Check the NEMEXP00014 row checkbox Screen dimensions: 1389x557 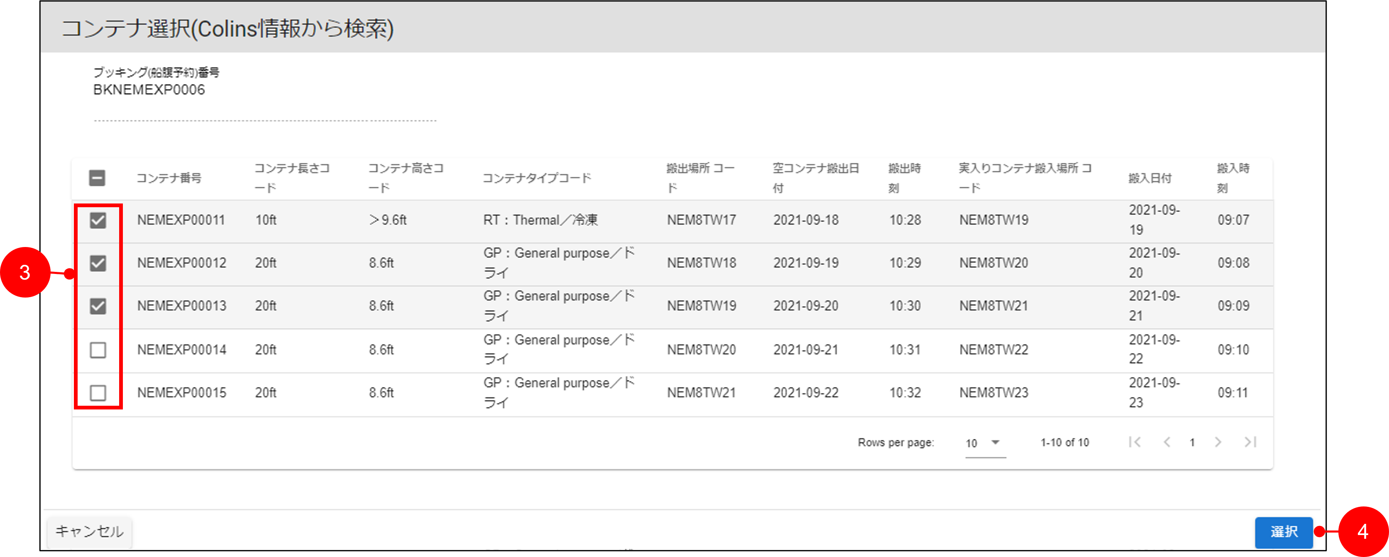pyautogui.click(x=98, y=350)
